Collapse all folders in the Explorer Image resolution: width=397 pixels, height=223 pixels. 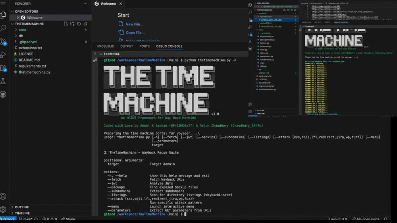[86, 23]
